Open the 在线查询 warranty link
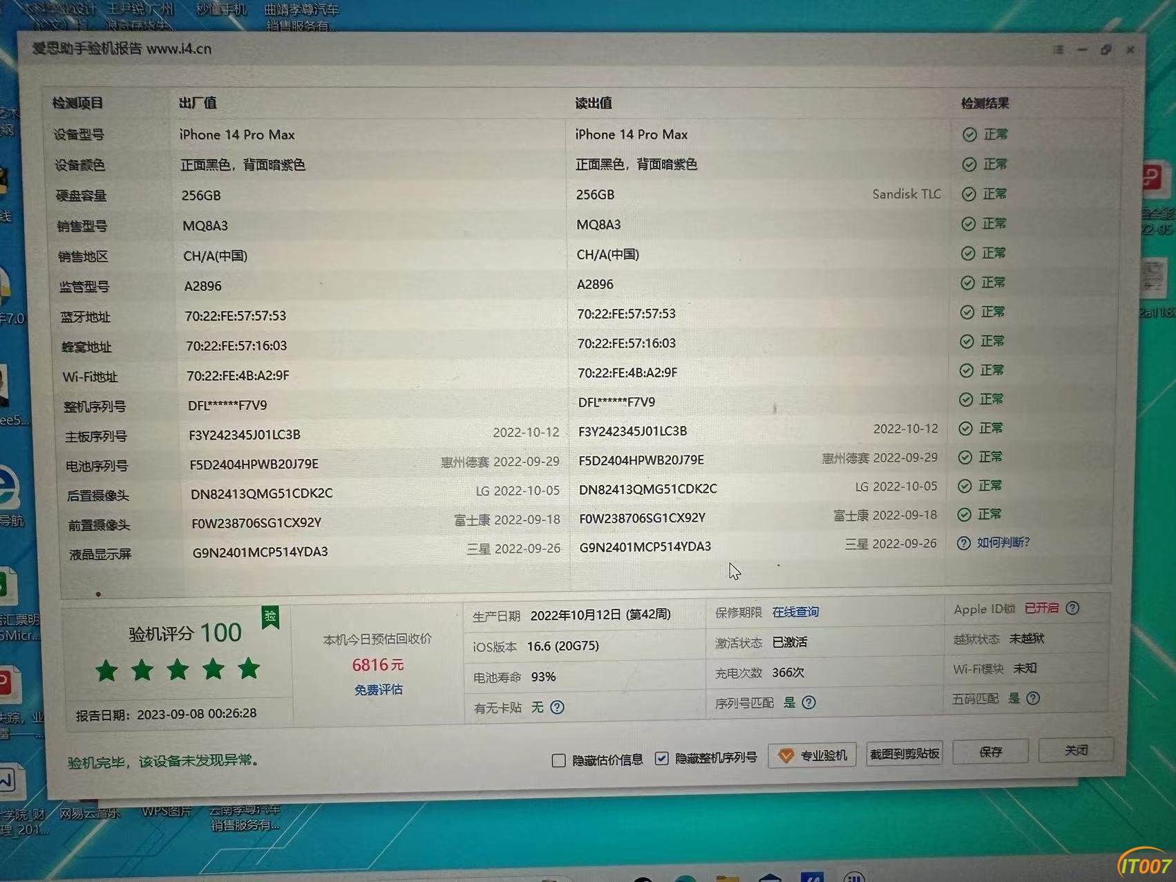 pyautogui.click(x=795, y=612)
